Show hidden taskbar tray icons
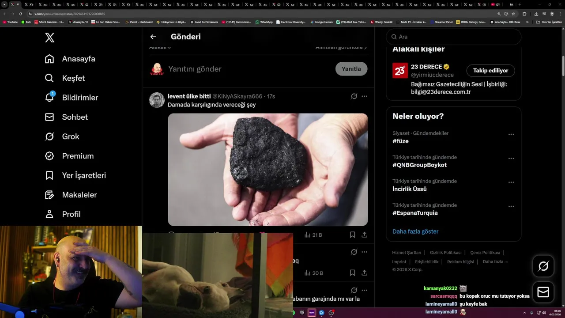 pyautogui.click(x=525, y=313)
